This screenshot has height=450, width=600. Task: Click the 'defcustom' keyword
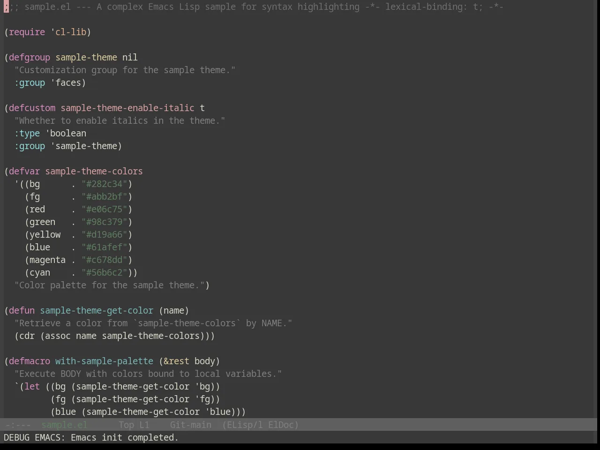tap(32, 108)
